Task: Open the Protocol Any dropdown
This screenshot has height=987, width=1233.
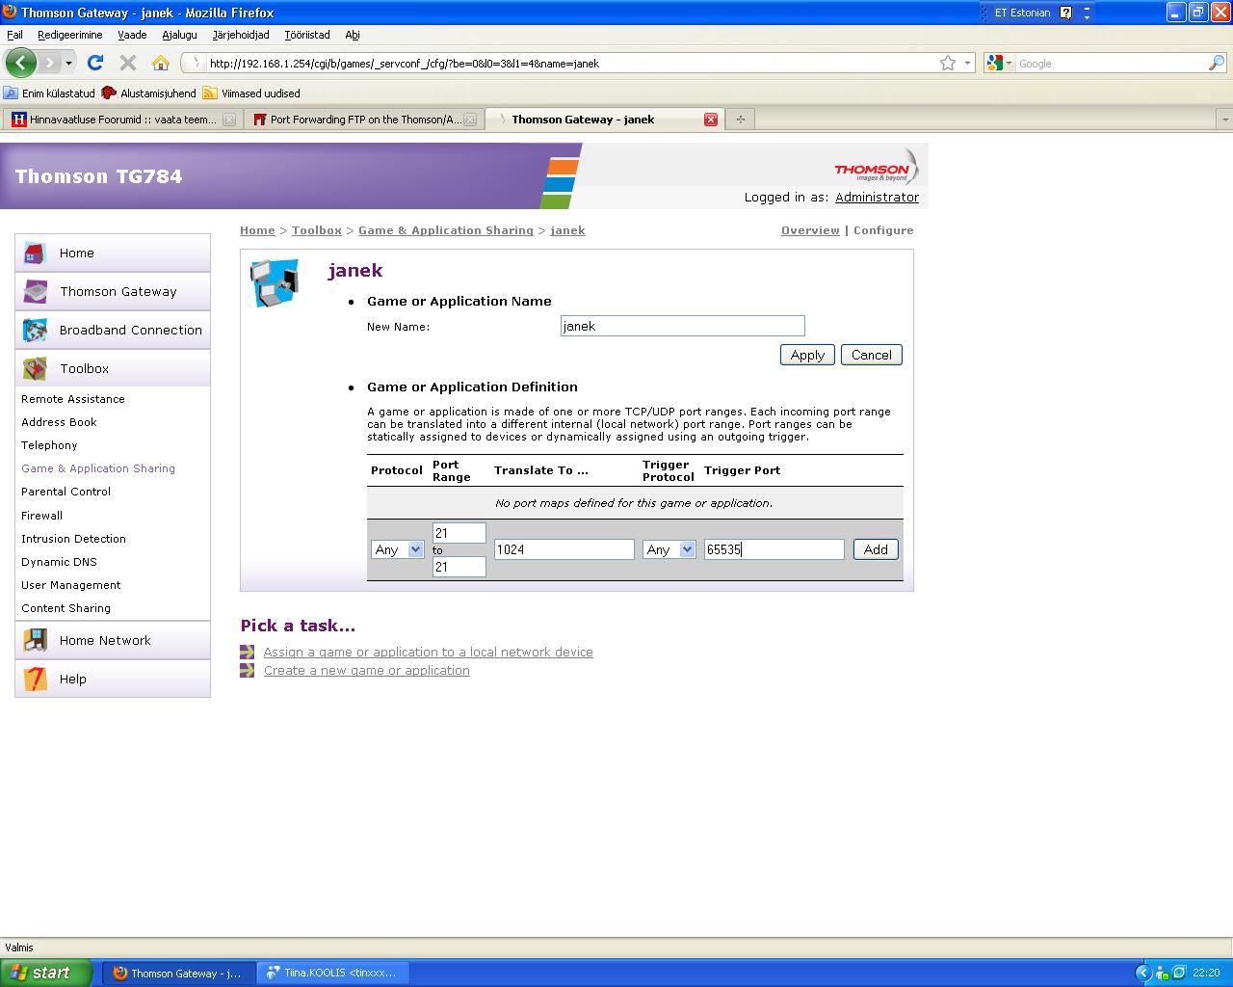Action: click(x=397, y=549)
